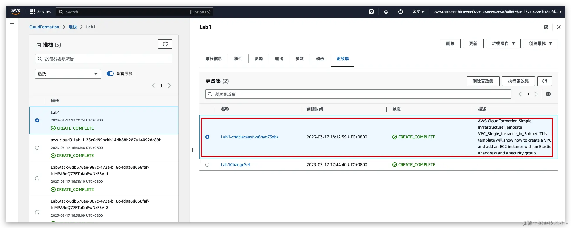This screenshot has height=228, width=571.
Task: Click Lab1 stack CREATE_COMPLETE status icon
Action: [x=53, y=128]
